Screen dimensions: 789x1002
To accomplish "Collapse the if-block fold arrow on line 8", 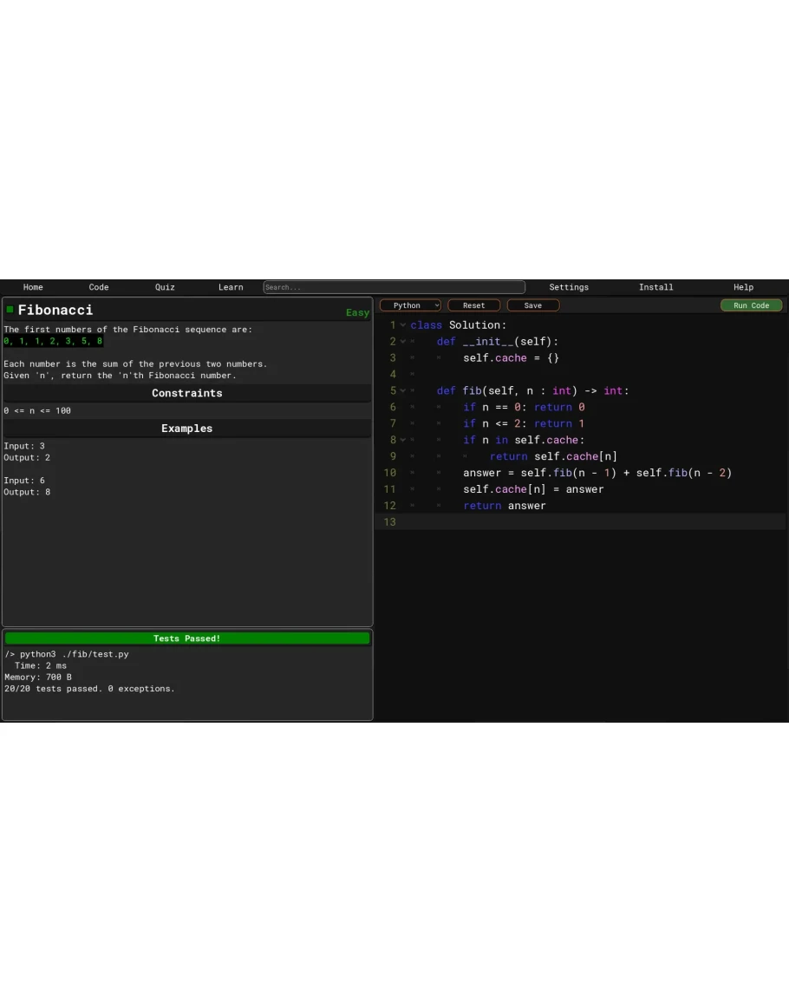I will [403, 441].
